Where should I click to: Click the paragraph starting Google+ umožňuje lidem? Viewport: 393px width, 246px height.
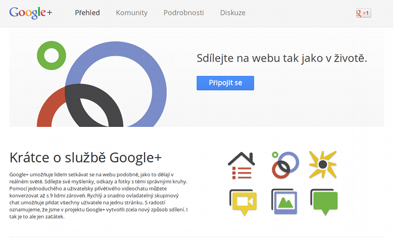[99, 196]
